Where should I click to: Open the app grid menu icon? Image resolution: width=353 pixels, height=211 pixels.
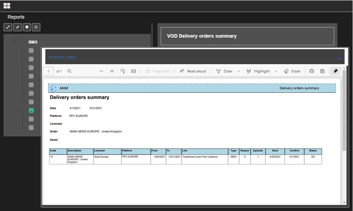click(7, 6)
